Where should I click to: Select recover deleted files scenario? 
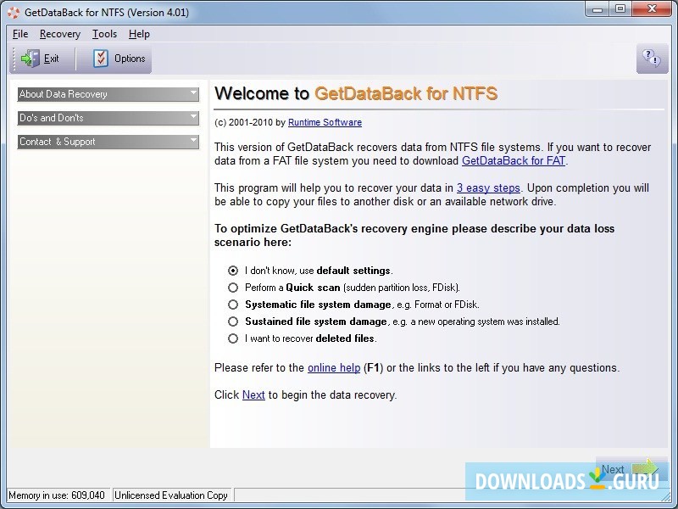tap(232, 338)
